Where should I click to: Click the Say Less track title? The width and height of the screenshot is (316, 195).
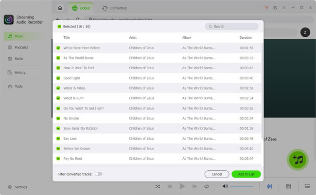click(70, 138)
